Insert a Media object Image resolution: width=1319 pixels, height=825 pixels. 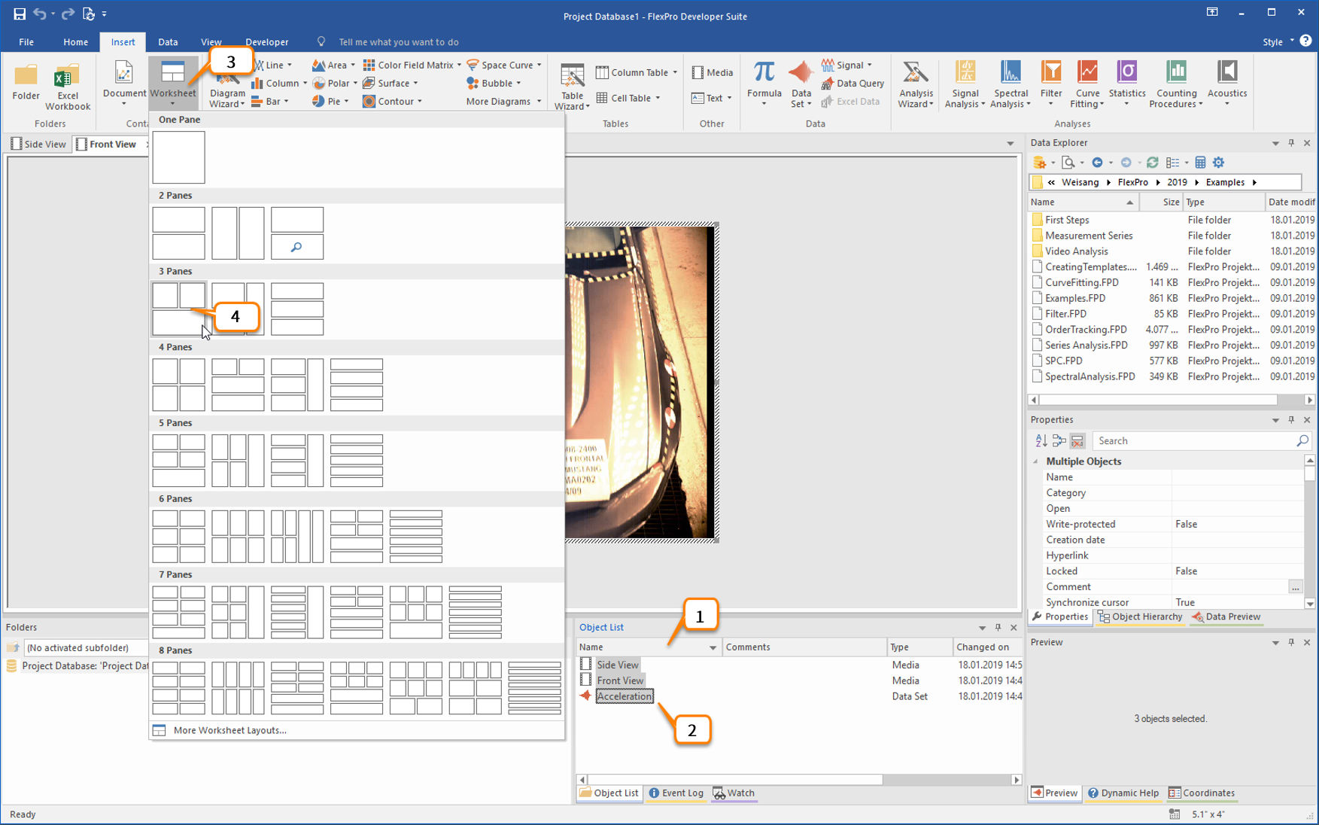click(712, 72)
